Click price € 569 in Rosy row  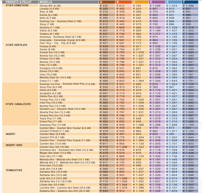[137, 12]
